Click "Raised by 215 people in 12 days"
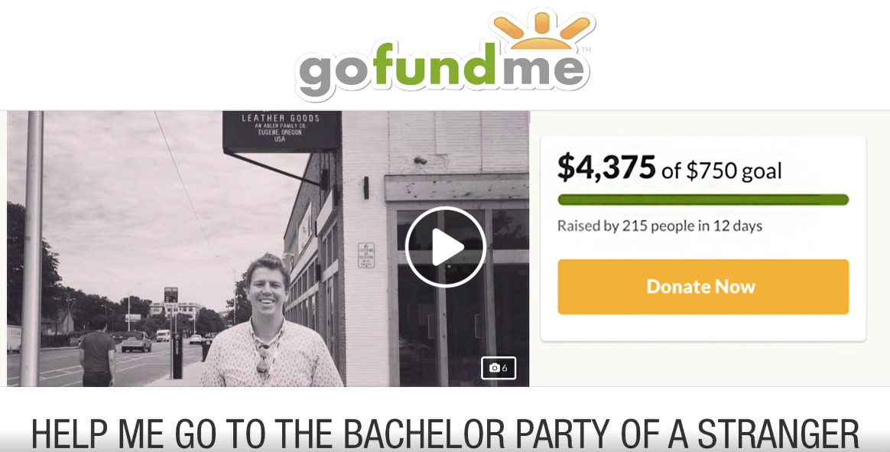 [x=660, y=226]
